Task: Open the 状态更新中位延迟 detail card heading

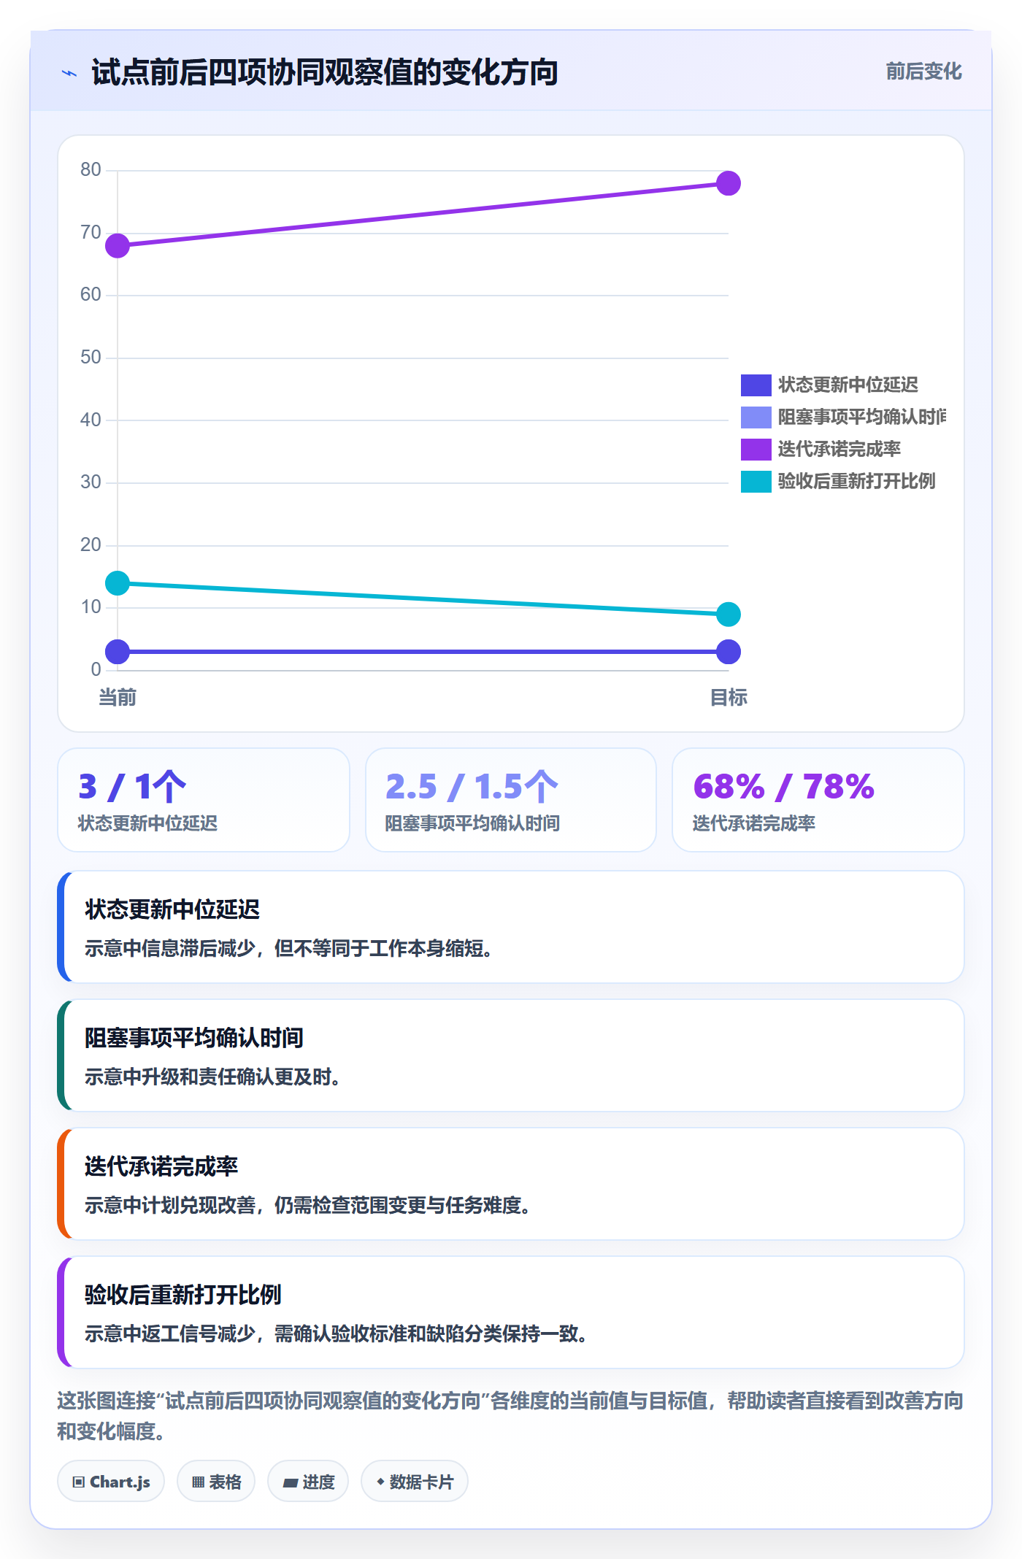Action: pos(172,909)
